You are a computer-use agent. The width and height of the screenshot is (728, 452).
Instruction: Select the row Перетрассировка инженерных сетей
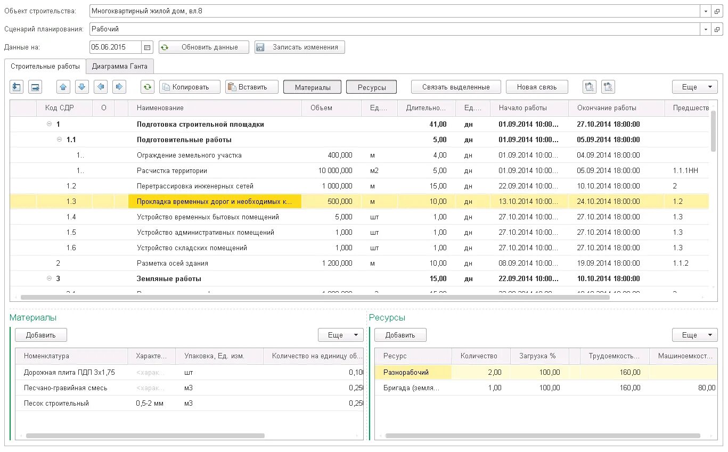(359, 186)
